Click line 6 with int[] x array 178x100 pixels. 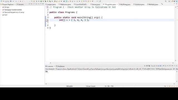click(112, 20)
